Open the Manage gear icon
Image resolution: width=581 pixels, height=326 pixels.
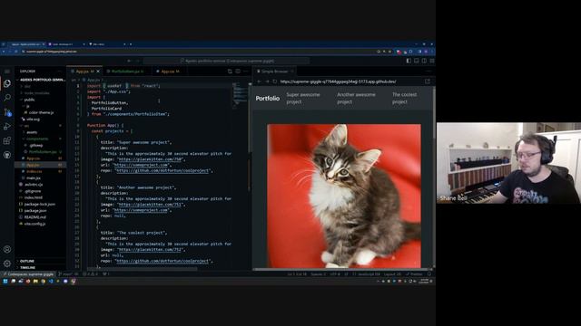(x=7, y=264)
